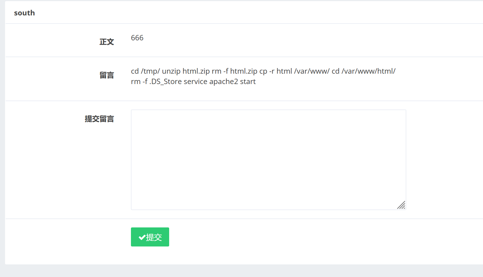
Task: Click the empty row right of the submit button
Action: pyautogui.click(x=326, y=237)
